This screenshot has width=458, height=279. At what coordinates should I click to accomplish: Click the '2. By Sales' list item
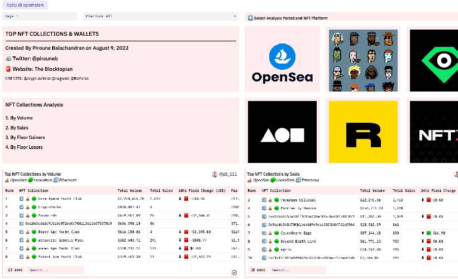coord(17,128)
